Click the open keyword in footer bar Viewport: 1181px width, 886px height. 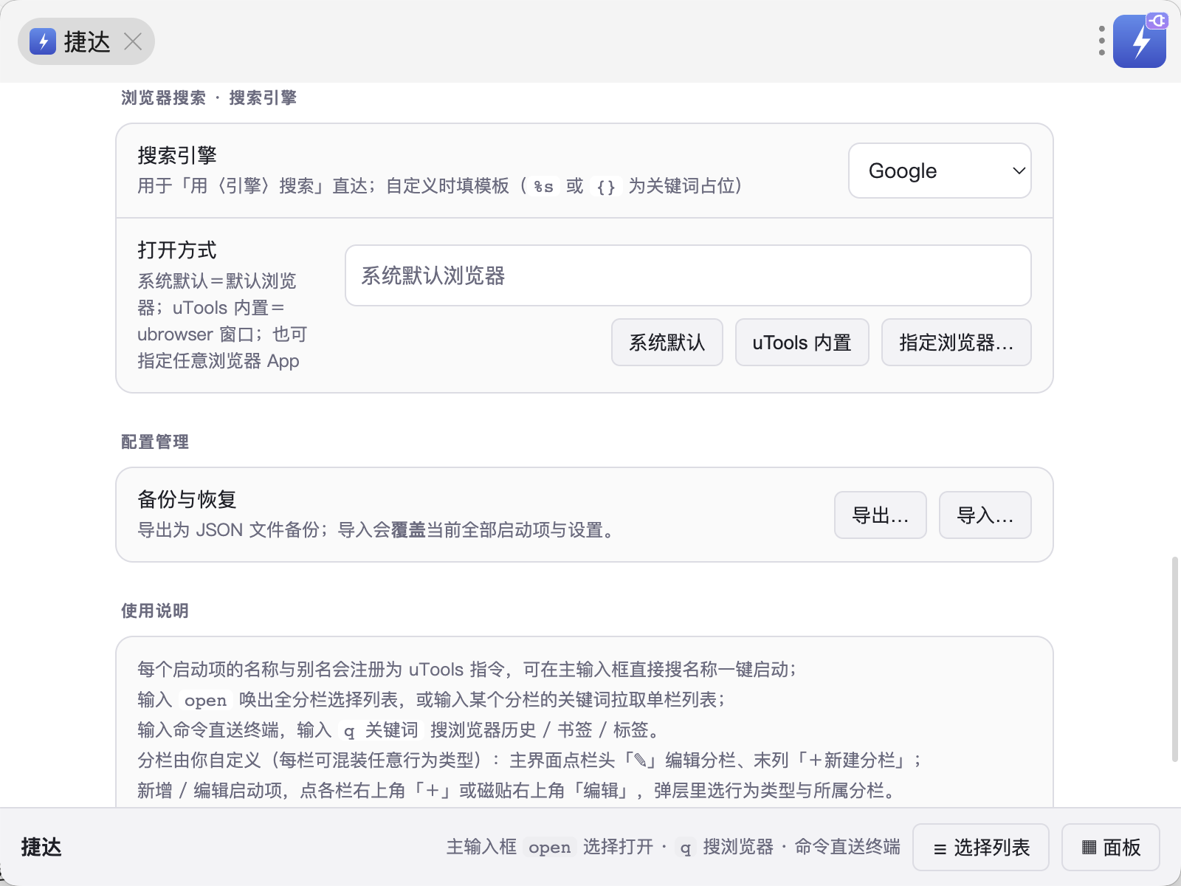tap(550, 847)
